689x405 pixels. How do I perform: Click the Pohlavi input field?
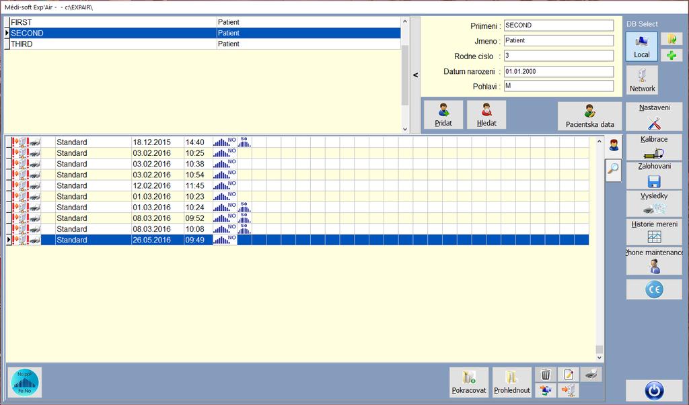[558, 86]
